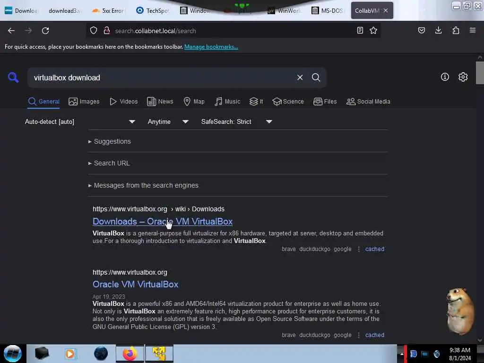Switch to the TechSpot browser tab
The height and width of the screenshot is (363, 484).
coord(153,11)
